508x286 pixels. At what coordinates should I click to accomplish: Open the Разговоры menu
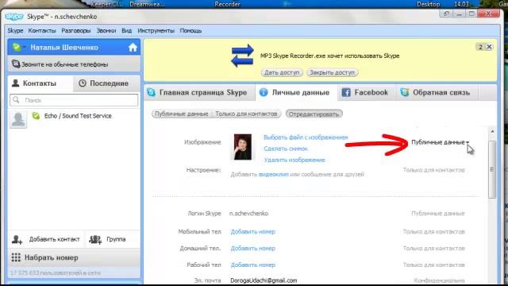[x=76, y=30]
